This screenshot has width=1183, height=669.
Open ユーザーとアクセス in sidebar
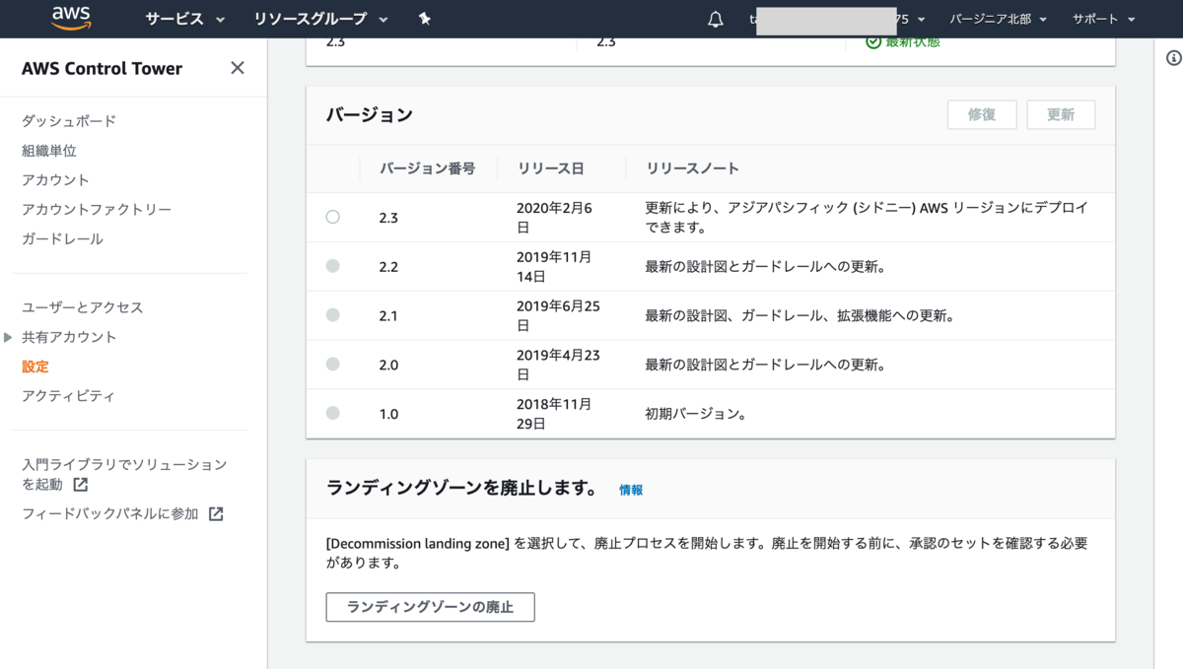83,307
